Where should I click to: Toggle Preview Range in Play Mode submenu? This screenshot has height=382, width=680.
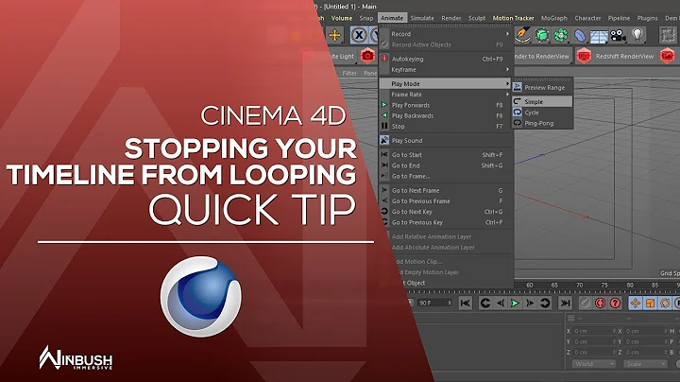click(x=542, y=87)
